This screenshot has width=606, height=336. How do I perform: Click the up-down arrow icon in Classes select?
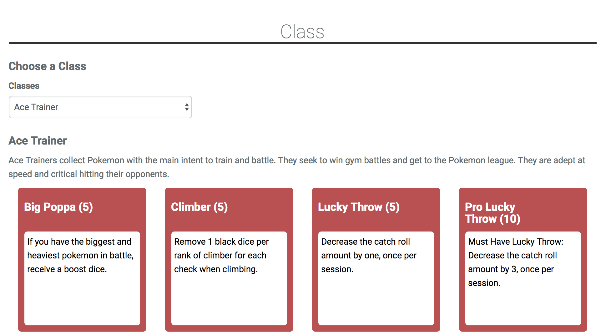[187, 107]
